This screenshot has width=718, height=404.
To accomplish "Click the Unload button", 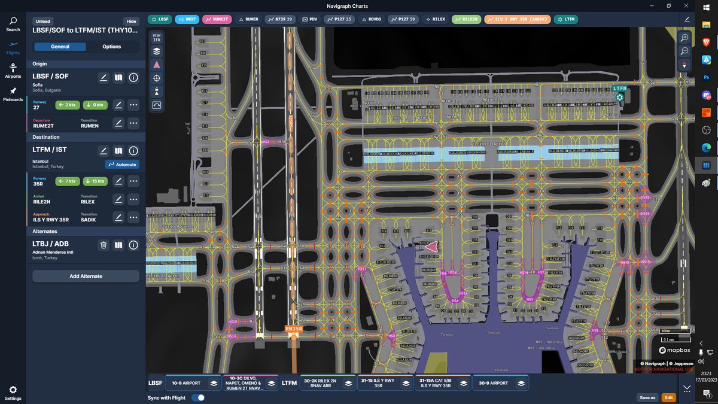I will click(x=42, y=20).
